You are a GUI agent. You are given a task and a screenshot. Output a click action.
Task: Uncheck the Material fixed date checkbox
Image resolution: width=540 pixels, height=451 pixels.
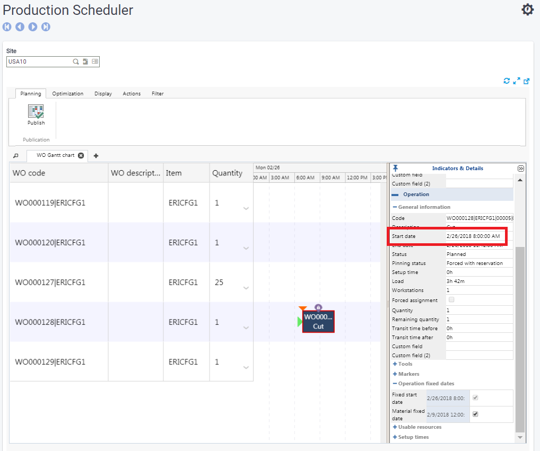pyautogui.click(x=475, y=414)
